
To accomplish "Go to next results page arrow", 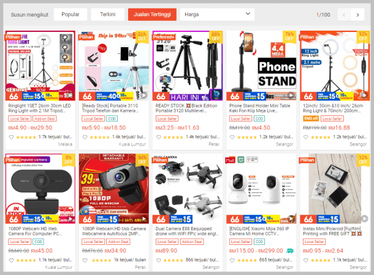I will pyautogui.click(x=357, y=15).
